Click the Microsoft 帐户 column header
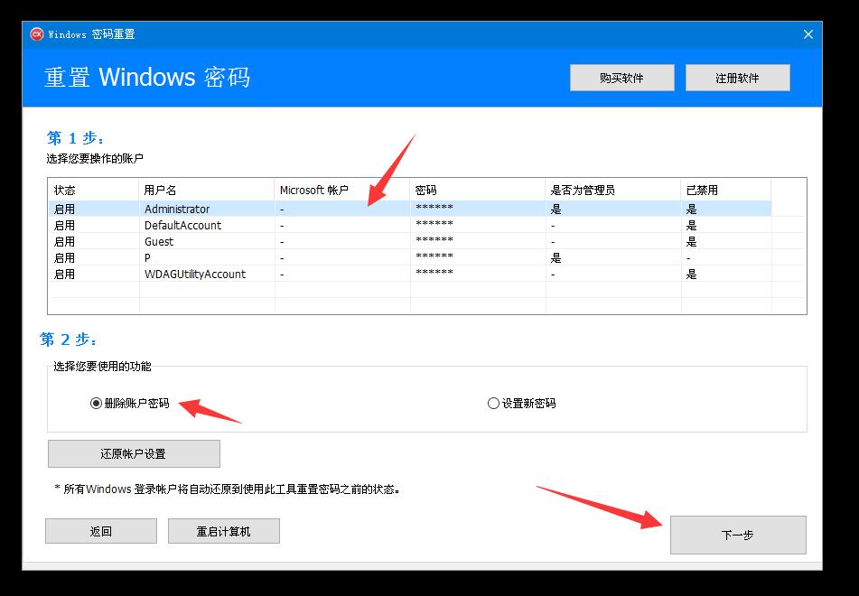Screen dimensions: 859x596 (x=342, y=190)
